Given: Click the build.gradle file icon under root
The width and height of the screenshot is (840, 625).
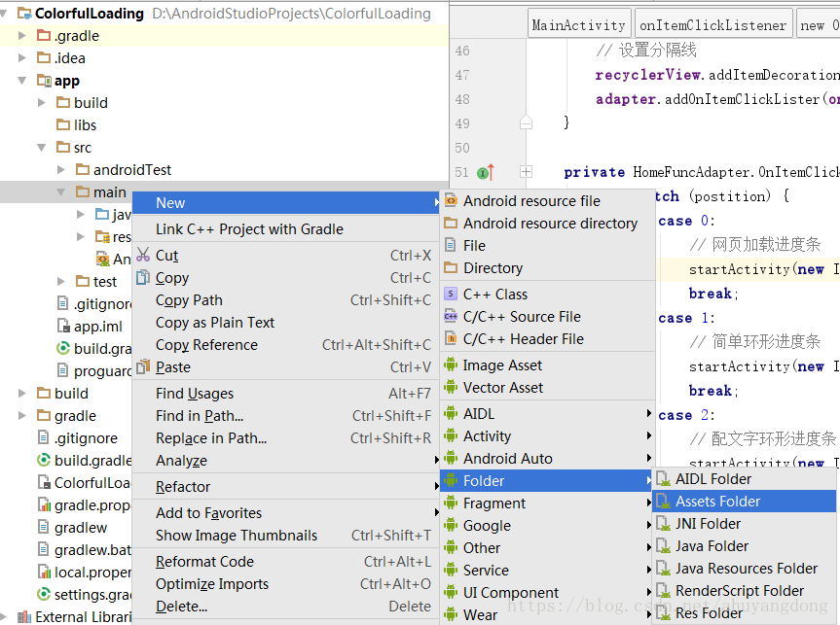Looking at the screenshot, I should 43,461.
